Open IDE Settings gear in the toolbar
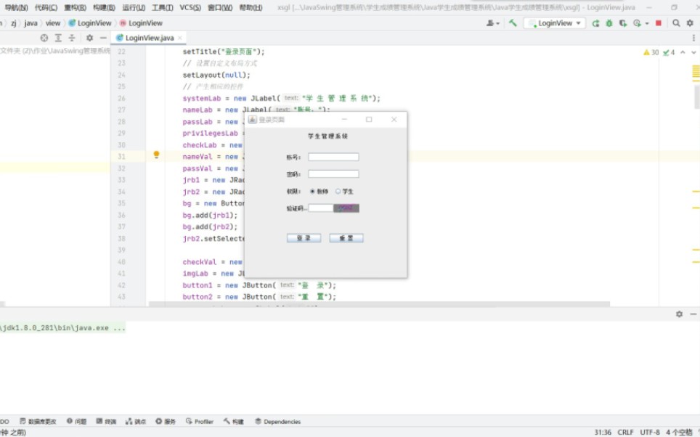Image resolution: width=700 pixels, height=437 pixels. [689, 23]
